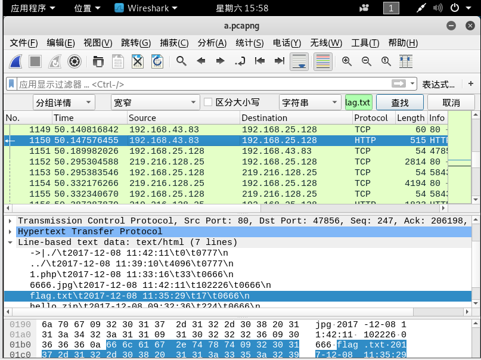Open the display filter history dropdown
This screenshot has height=360, width=481.
412,83
